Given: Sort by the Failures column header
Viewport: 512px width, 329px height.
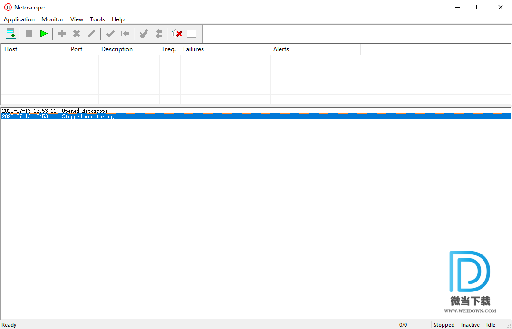Looking at the screenshot, I should pyautogui.click(x=225, y=49).
